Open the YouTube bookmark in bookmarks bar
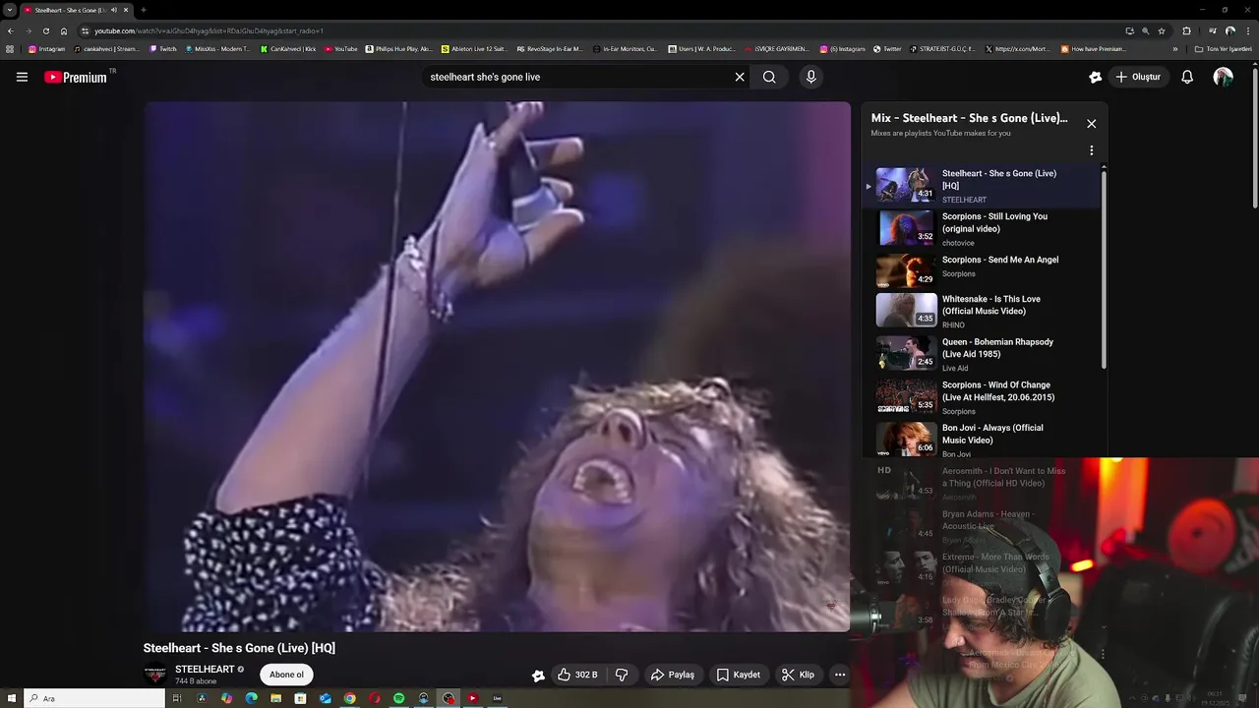This screenshot has width=1259, height=708. click(340, 48)
